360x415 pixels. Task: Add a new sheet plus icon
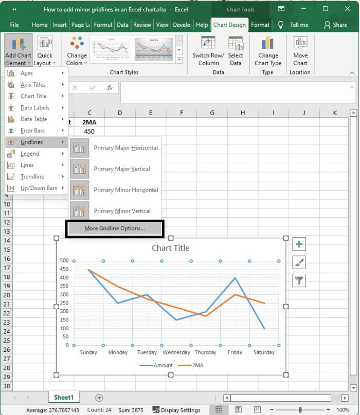click(99, 398)
